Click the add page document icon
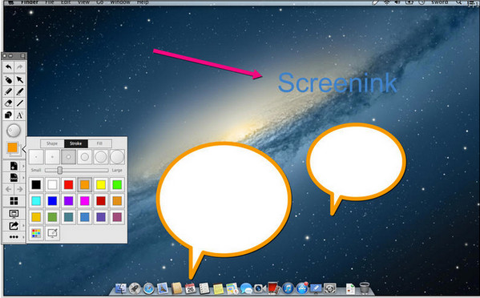480x298 pixels. point(14,166)
